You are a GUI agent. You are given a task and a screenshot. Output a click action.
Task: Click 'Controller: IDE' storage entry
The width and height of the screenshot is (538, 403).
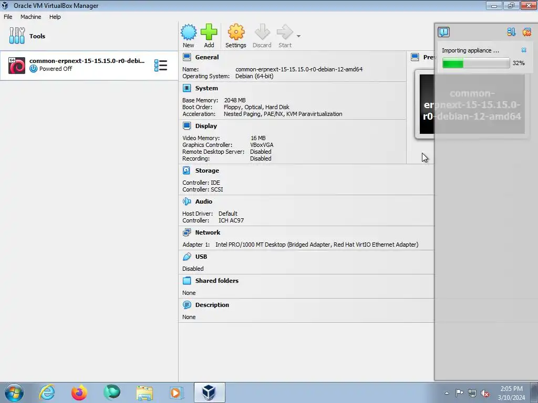point(201,183)
